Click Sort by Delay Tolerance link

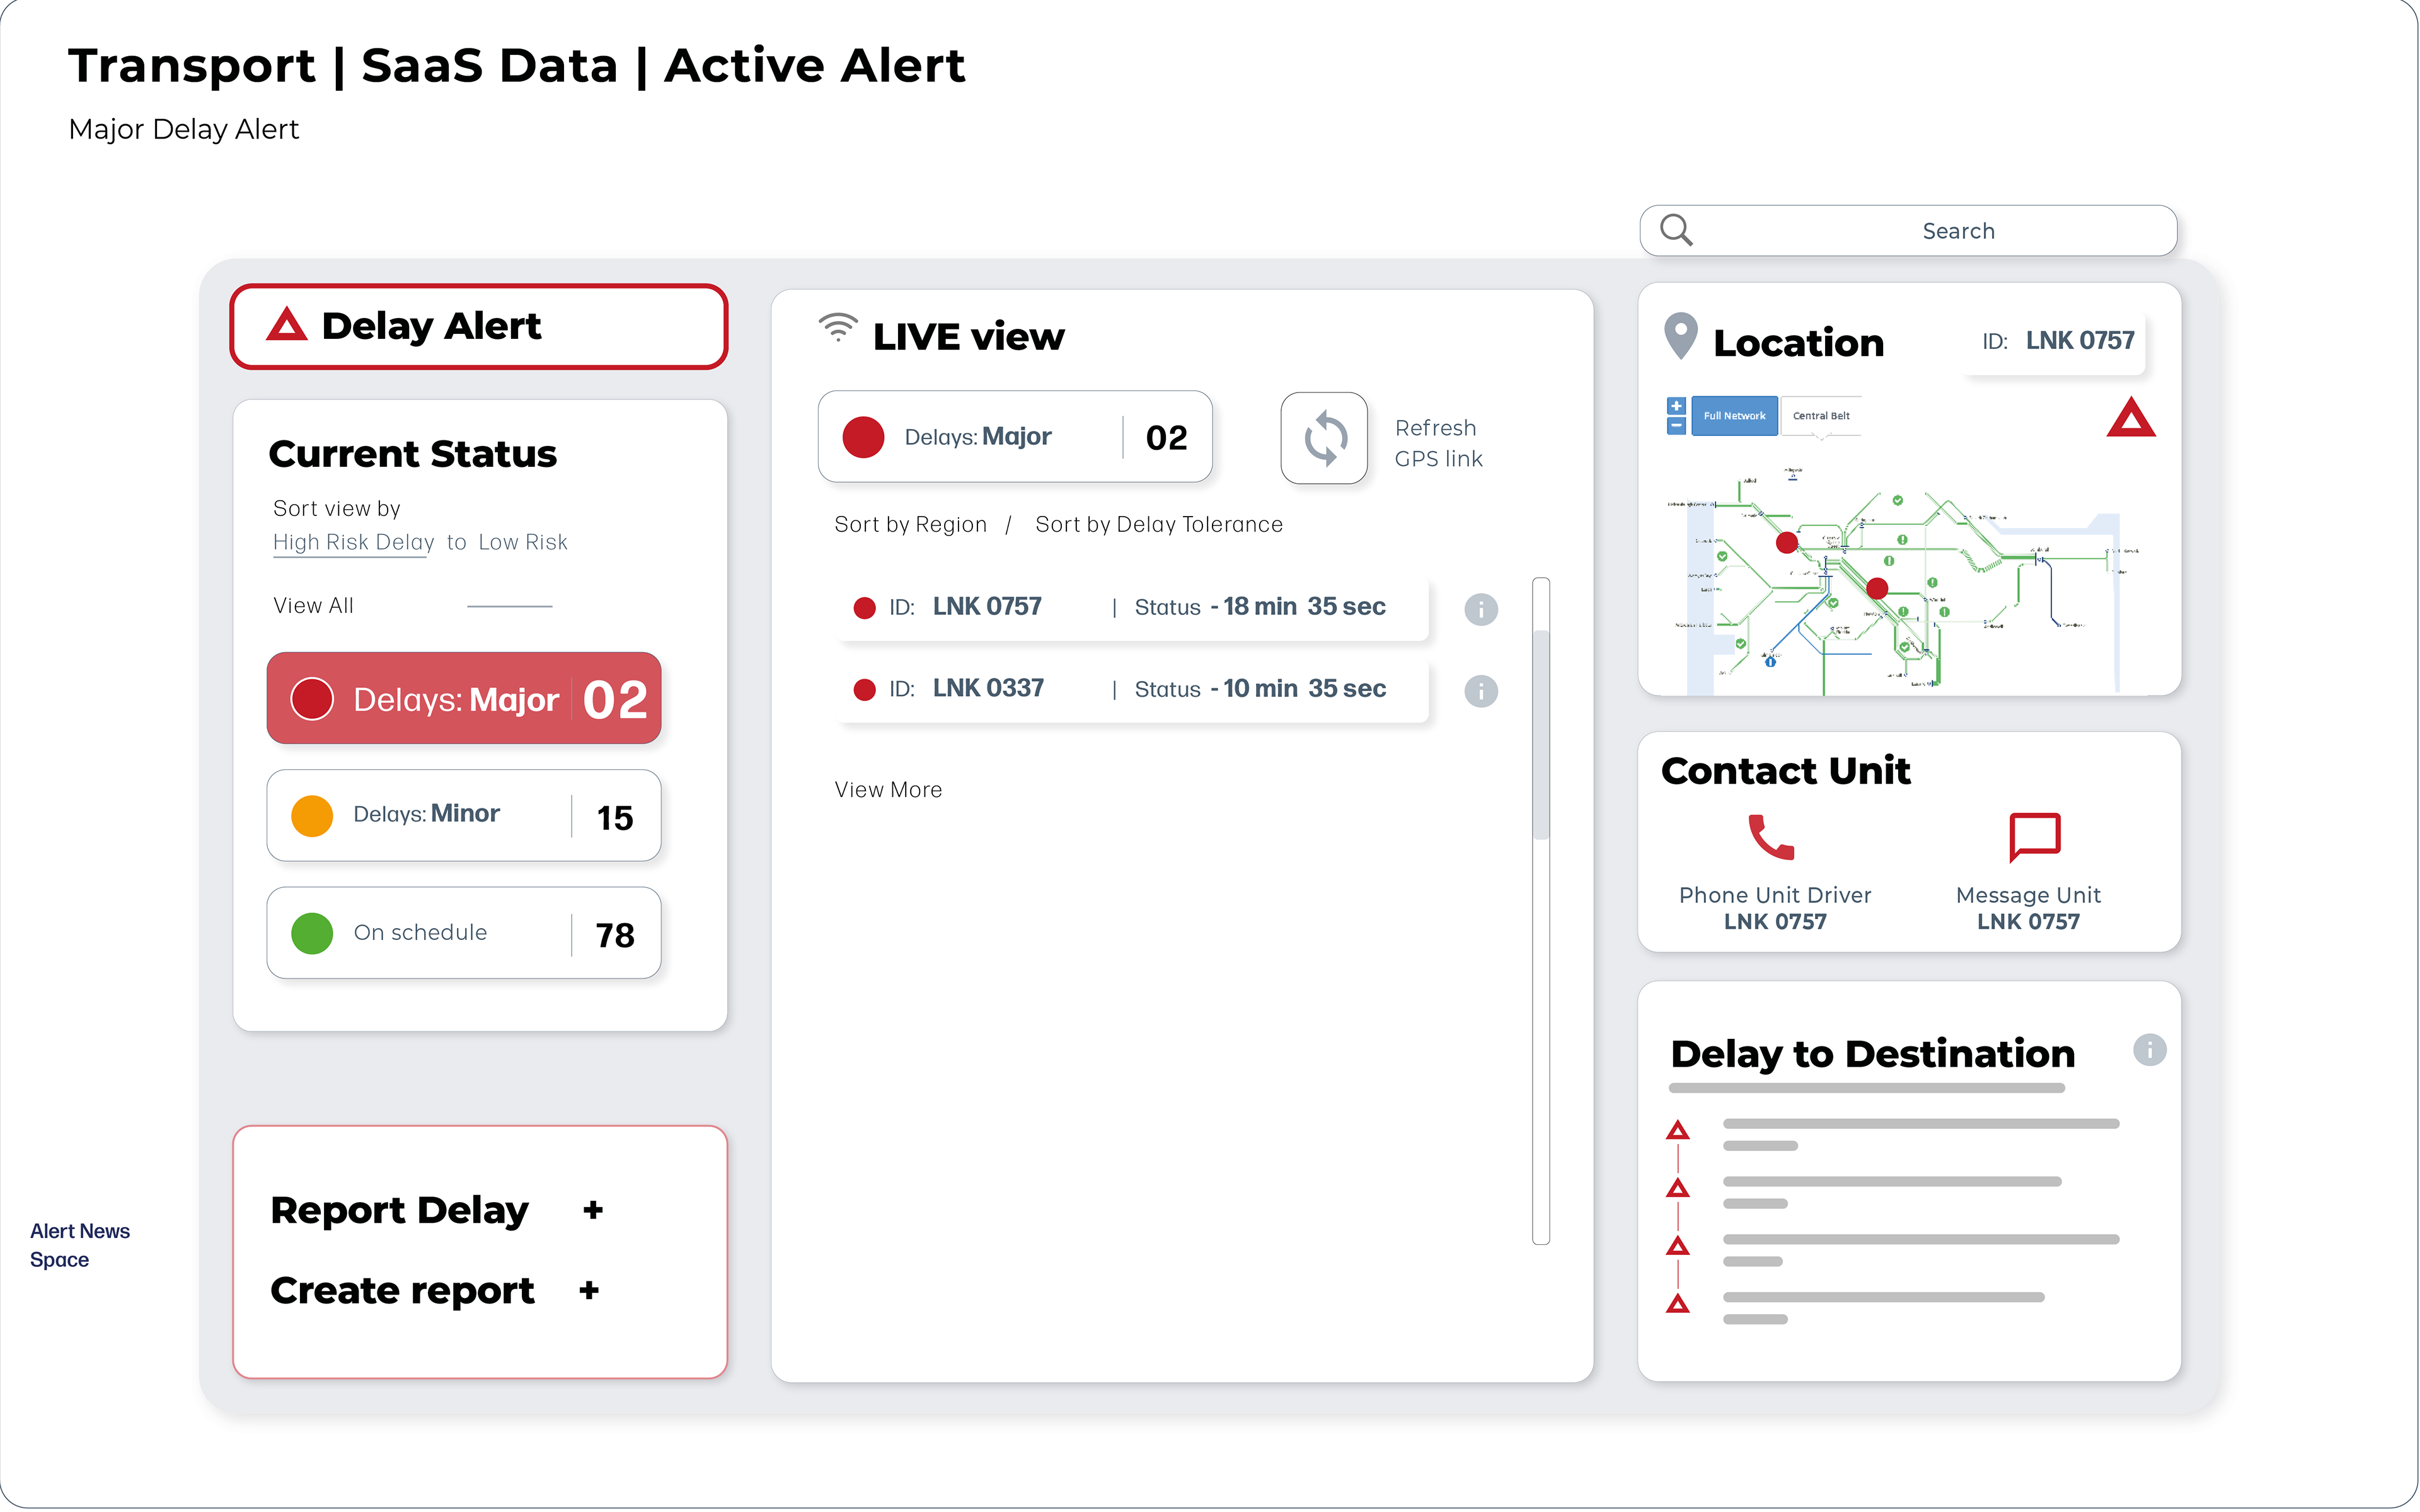[1158, 525]
